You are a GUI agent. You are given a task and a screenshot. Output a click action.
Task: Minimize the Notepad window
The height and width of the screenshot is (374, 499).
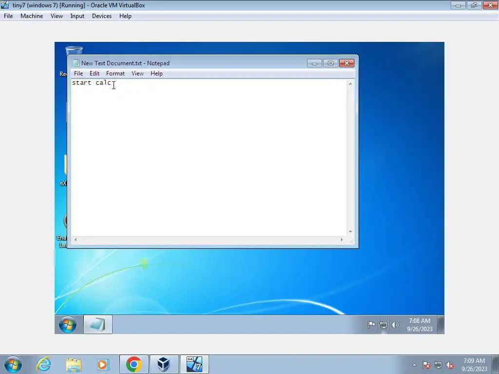point(314,63)
